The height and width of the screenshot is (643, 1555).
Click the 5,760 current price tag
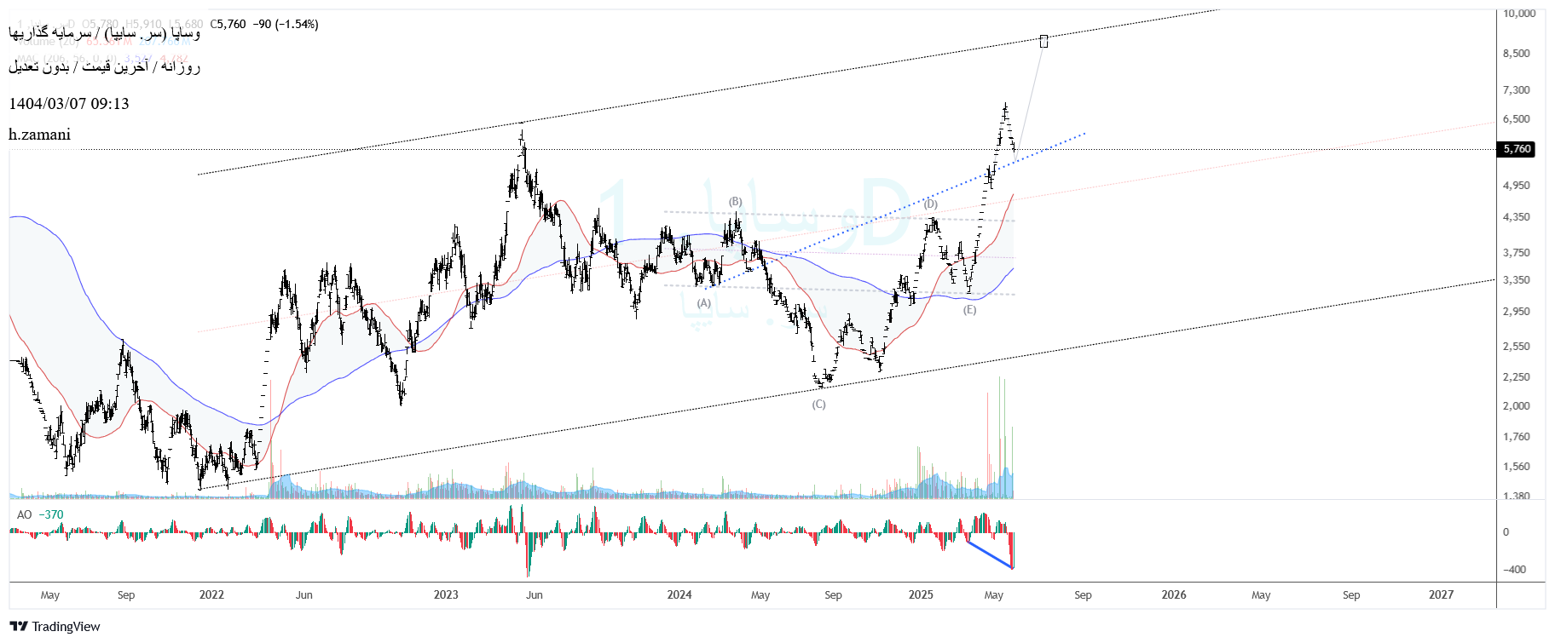pos(1517,149)
